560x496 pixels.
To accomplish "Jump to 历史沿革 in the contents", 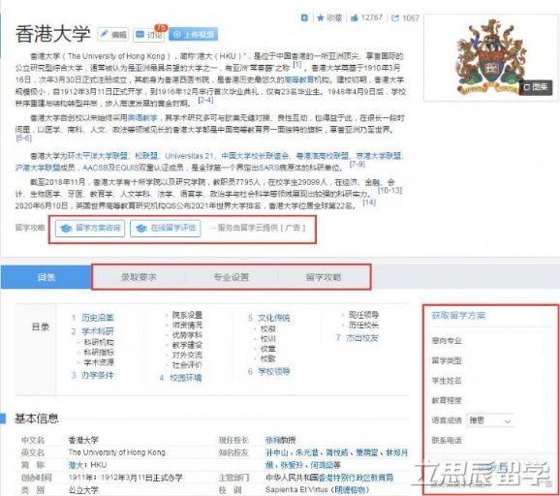I will point(97,318).
